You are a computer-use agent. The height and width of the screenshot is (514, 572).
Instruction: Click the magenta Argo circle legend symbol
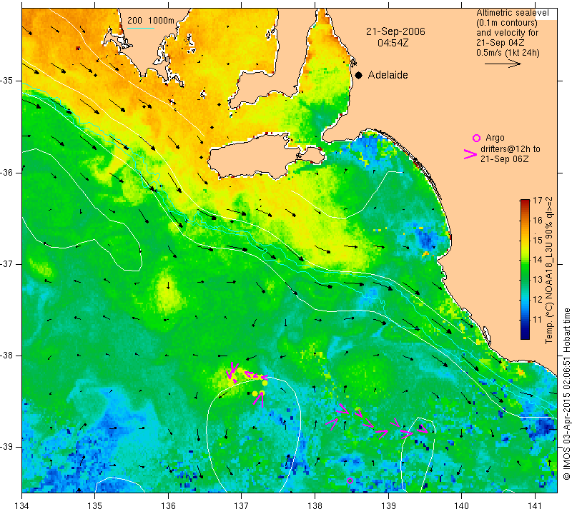coord(476,138)
